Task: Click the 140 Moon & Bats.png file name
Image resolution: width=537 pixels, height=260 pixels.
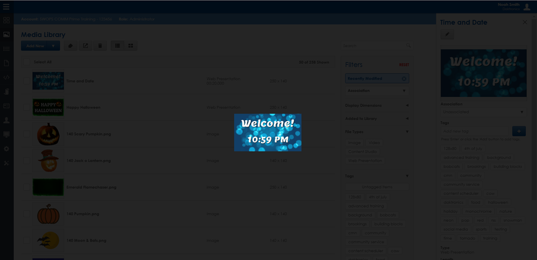Action: 86,241
